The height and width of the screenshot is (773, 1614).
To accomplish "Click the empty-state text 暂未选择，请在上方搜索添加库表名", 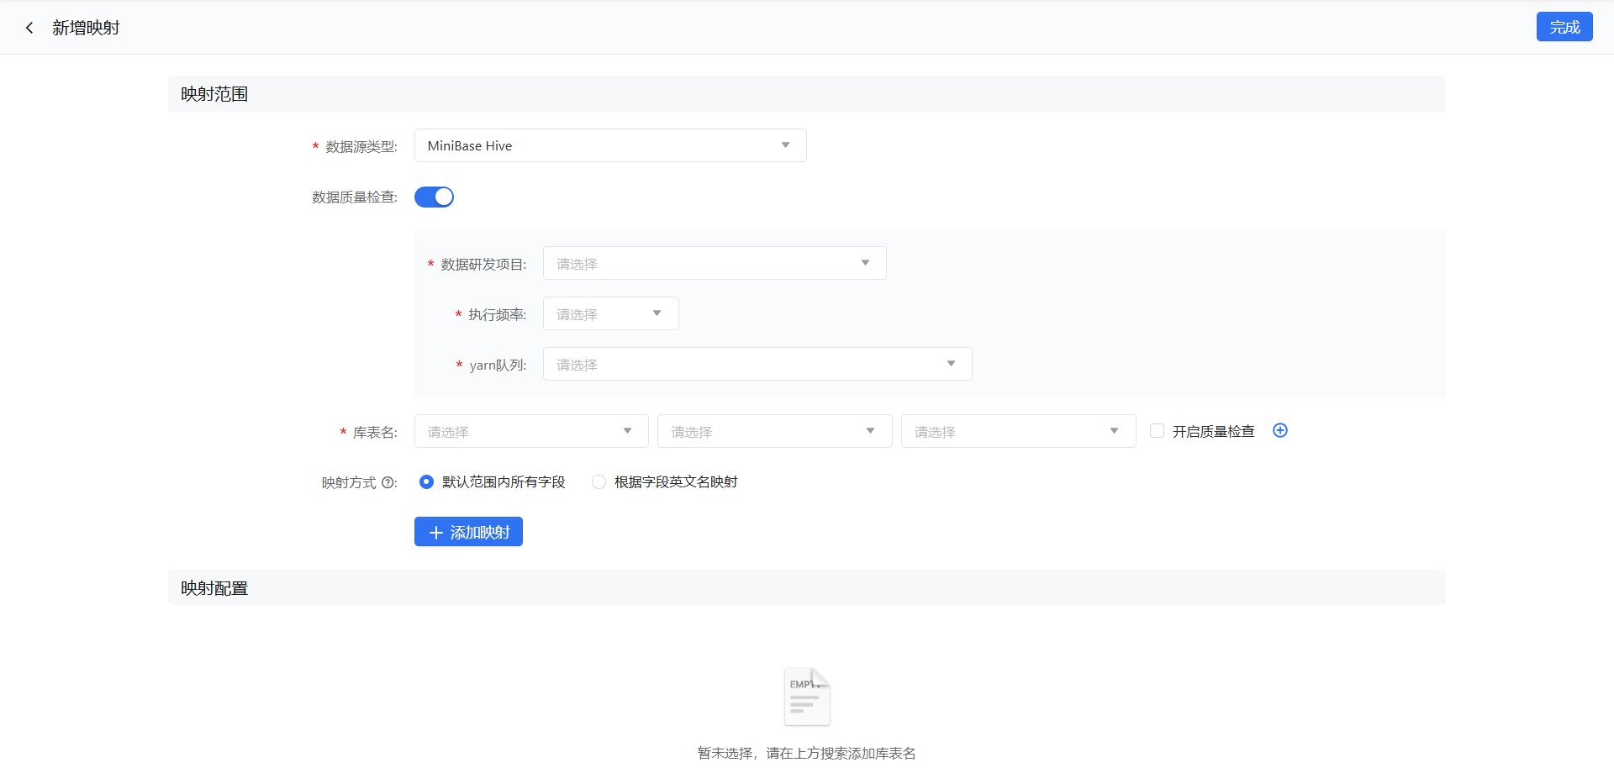I will point(807,753).
